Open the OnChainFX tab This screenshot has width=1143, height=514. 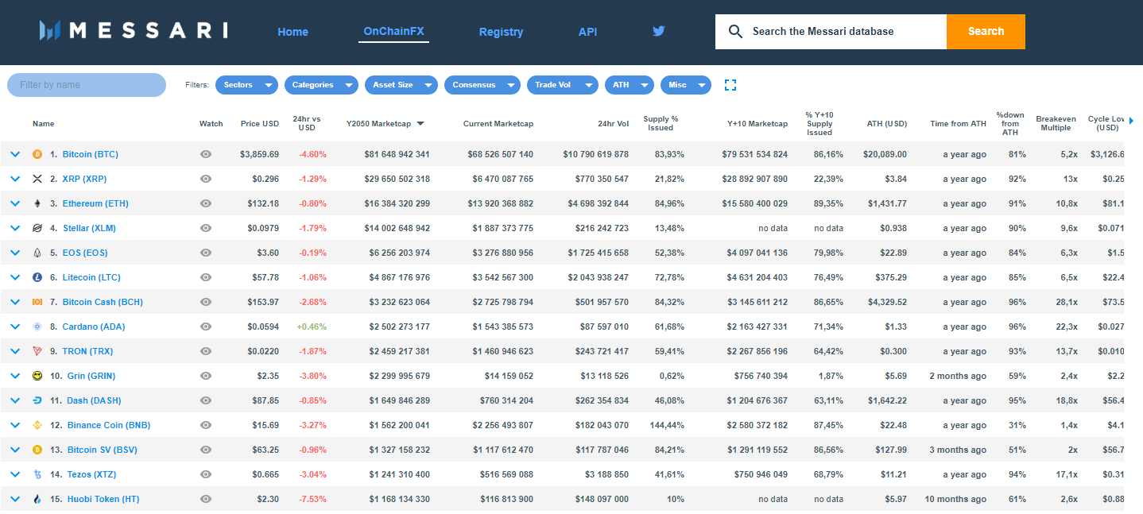tap(393, 32)
